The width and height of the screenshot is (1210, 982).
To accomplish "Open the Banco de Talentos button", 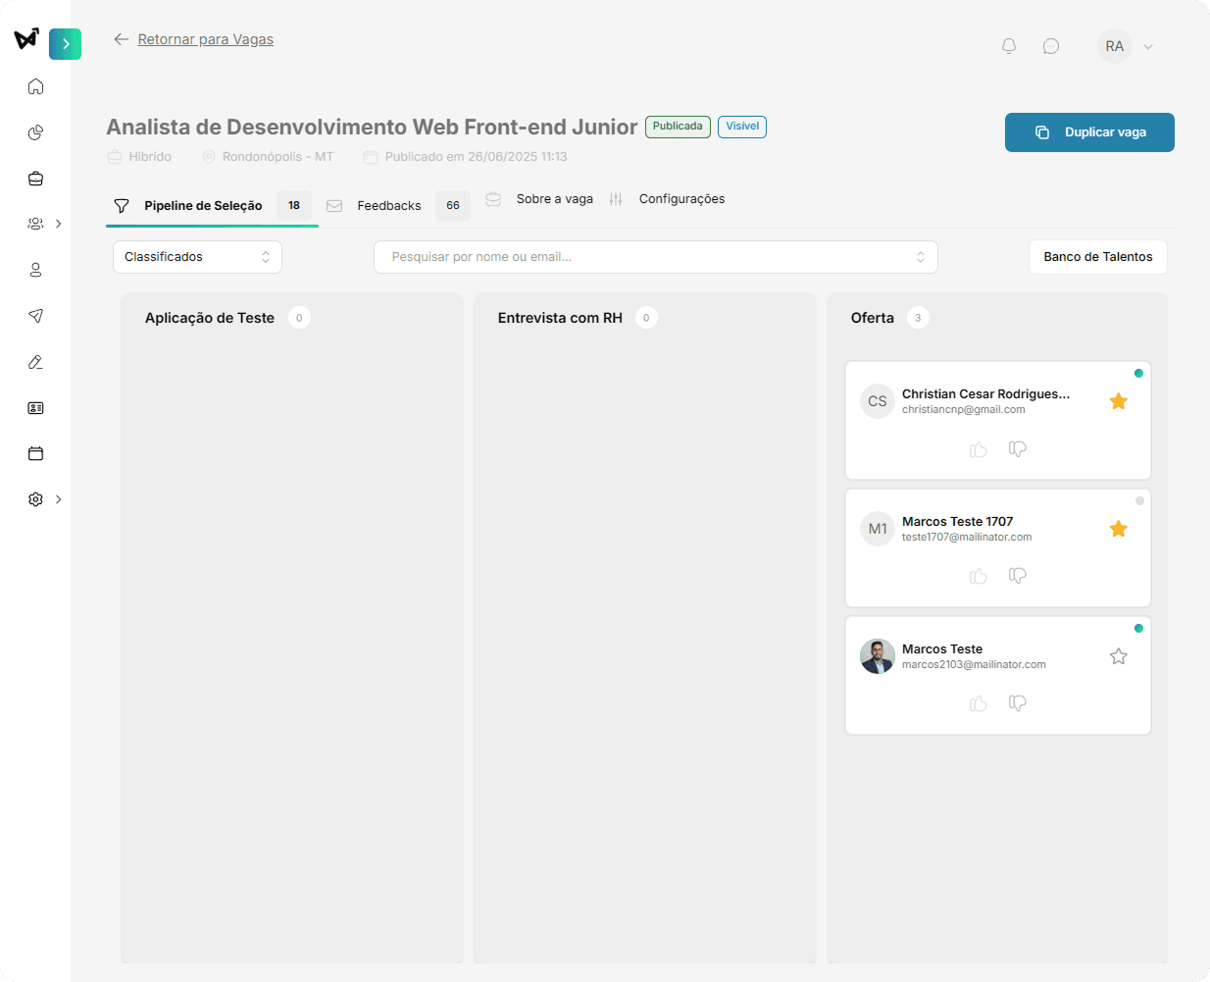I will 1097,257.
